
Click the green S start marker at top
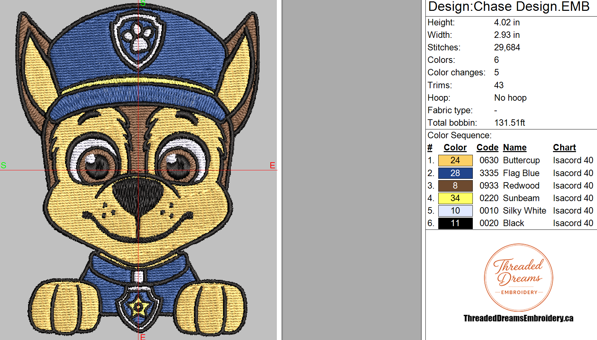(x=143, y=3)
